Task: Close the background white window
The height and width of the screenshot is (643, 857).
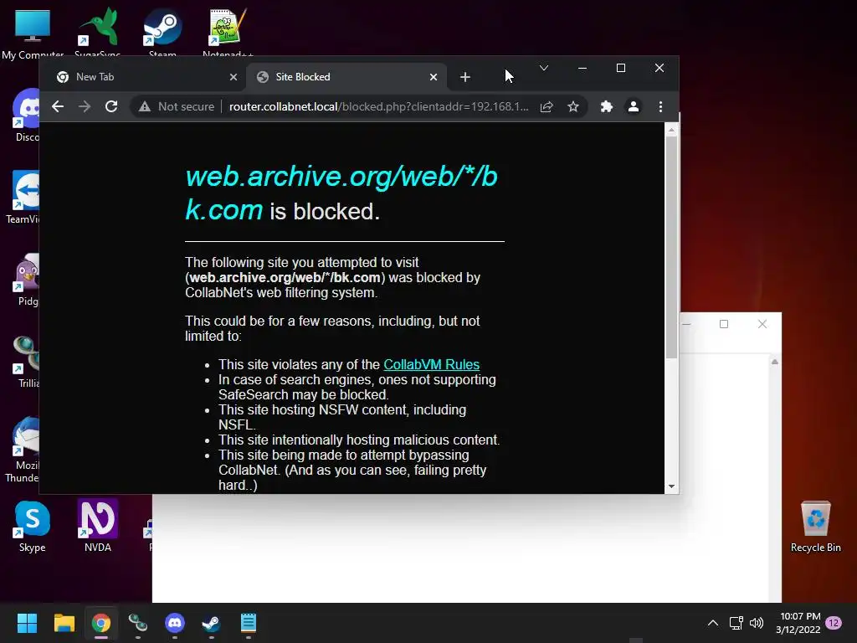Action: pyautogui.click(x=762, y=324)
